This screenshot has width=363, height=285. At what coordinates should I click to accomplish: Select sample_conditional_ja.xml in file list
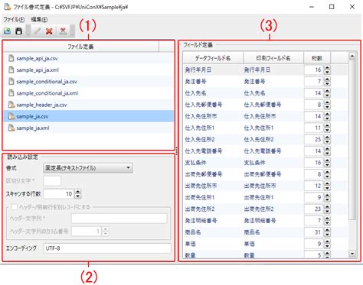click(x=88, y=93)
